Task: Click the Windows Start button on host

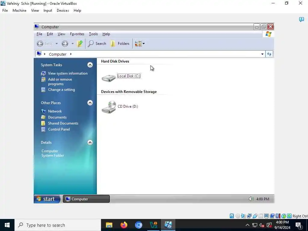Action: (x=7, y=225)
